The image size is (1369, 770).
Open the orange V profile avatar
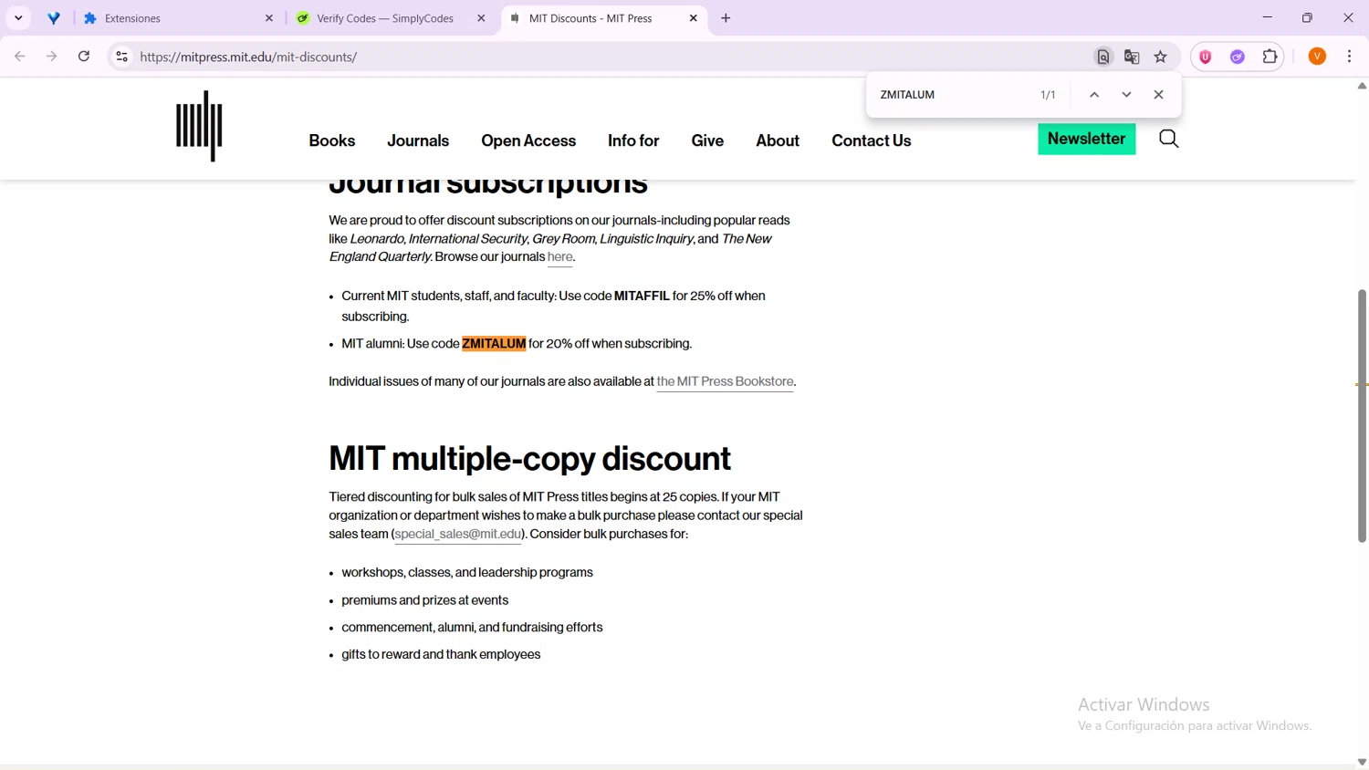coord(1317,57)
